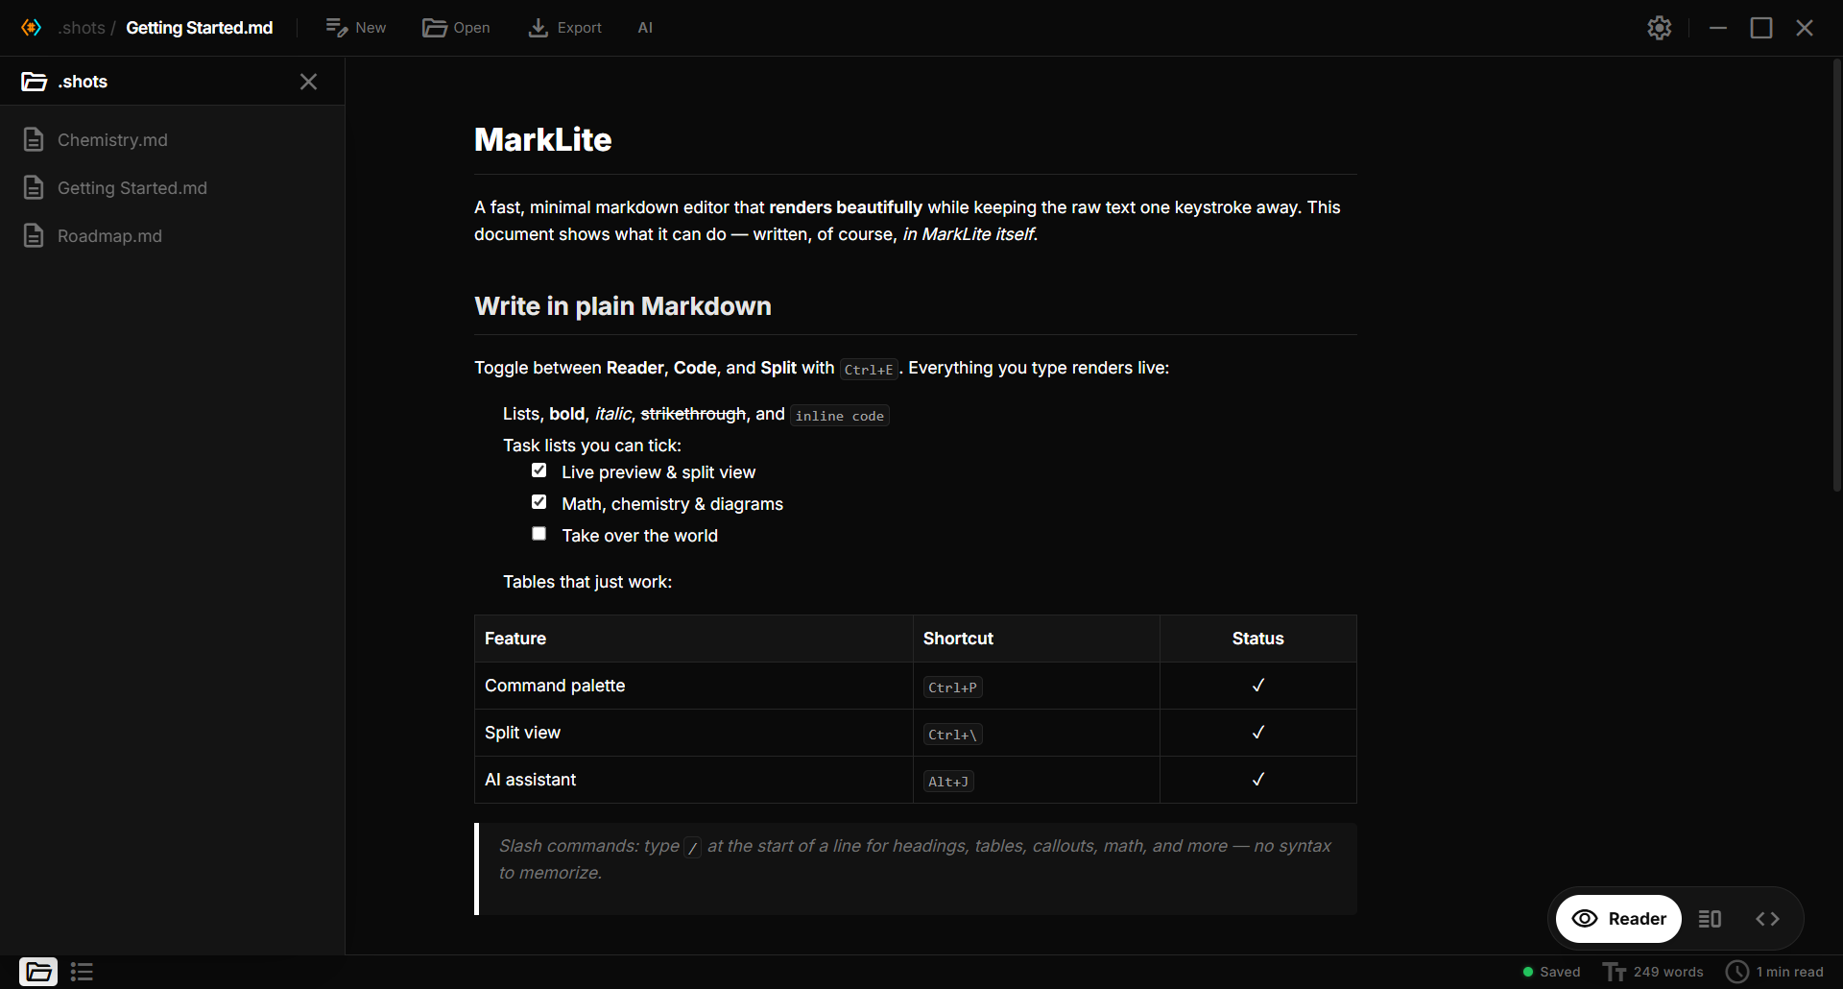Viewport: 1843px width, 989px height.
Task: Click the vertical scrollbar thumb
Action: 1836,277
